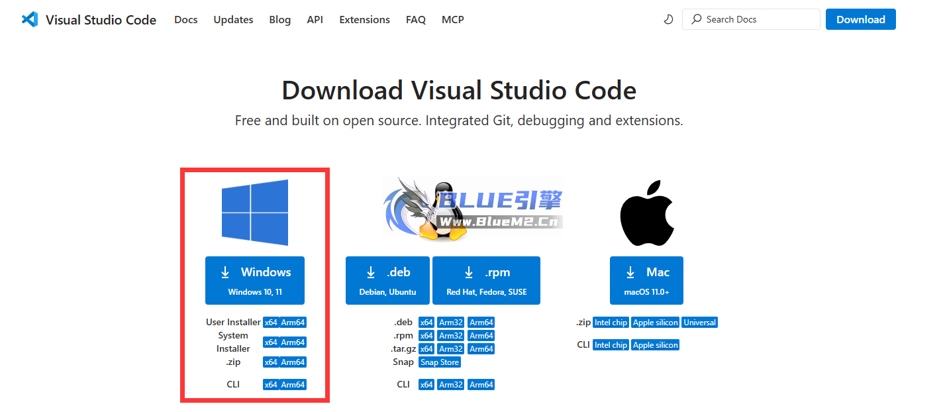Get the Windows CLI Arm64 build

point(293,385)
